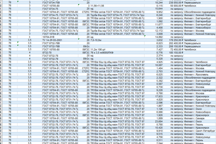216x144 pixels.
Task: Click the quantity cell showing 17,933
Action: click(x=154, y=97)
